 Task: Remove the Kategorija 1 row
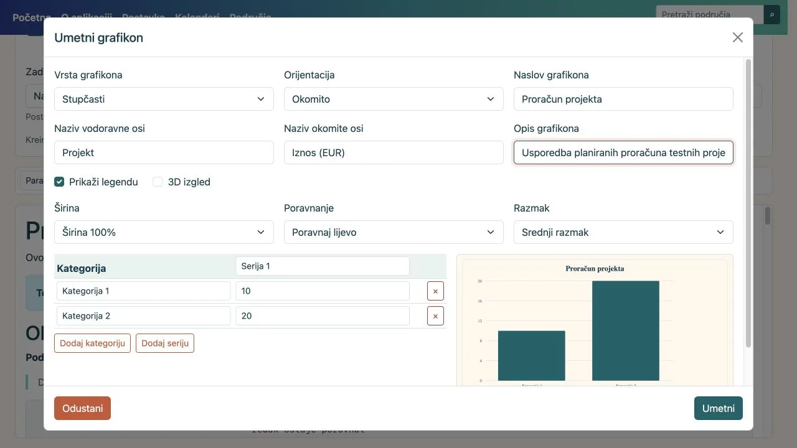(435, 291)
